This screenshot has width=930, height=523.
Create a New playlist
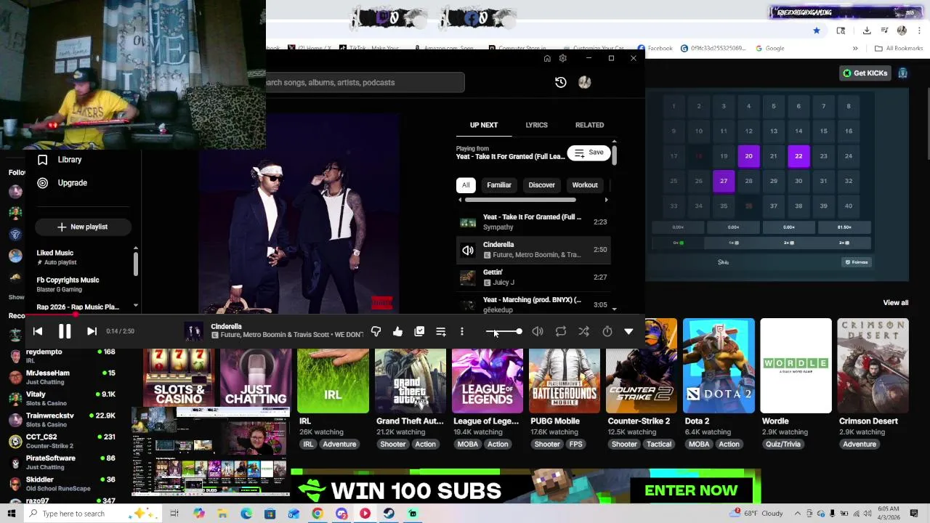pyautogui.click(x=82, y=227)
